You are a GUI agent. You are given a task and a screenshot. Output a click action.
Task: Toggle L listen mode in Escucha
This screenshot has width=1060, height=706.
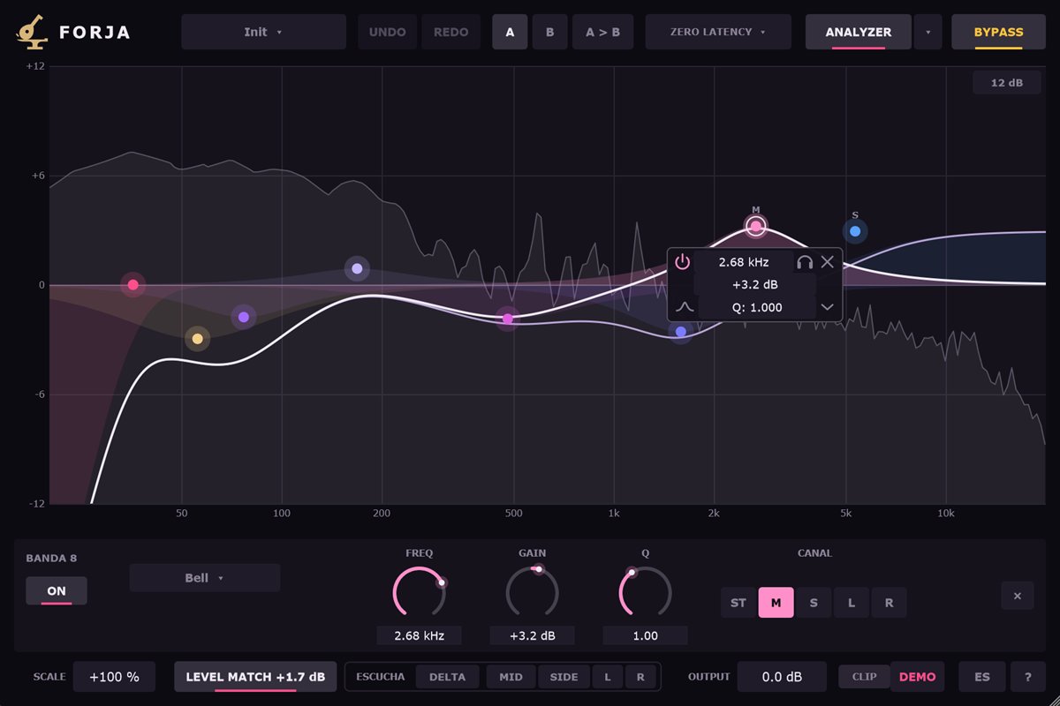pyautogui.click(x=608, y=677)
